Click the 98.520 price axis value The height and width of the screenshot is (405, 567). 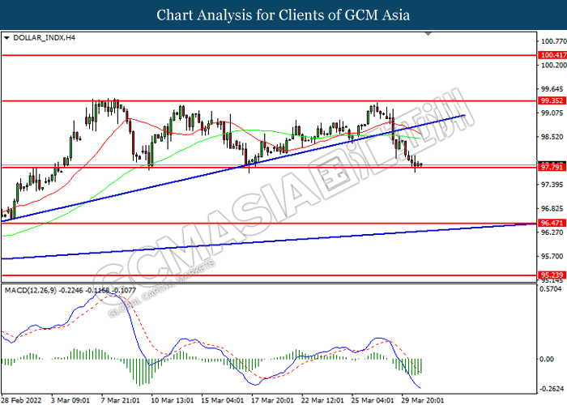552,137
